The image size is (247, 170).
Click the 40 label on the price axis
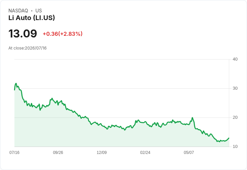coord(235,59)
